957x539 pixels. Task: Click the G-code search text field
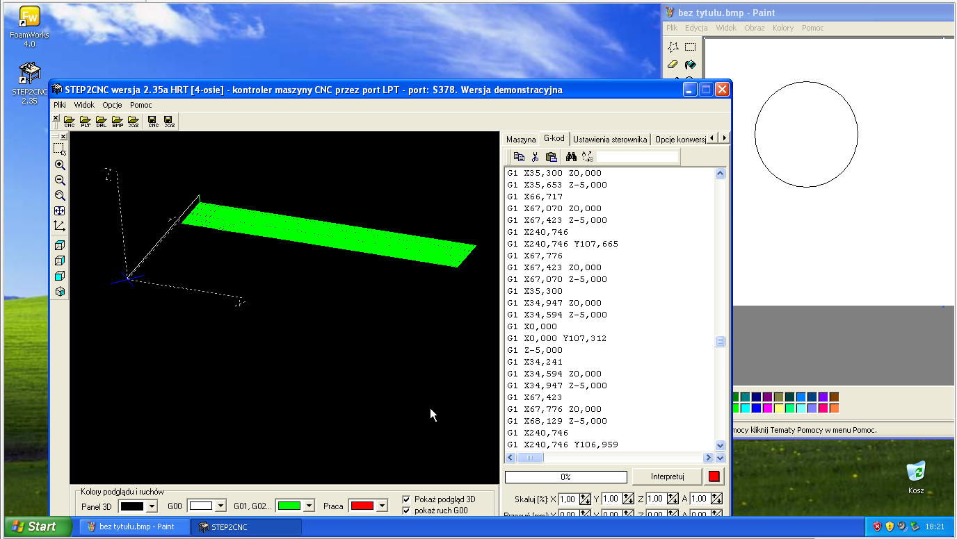(x=637, y=157)
